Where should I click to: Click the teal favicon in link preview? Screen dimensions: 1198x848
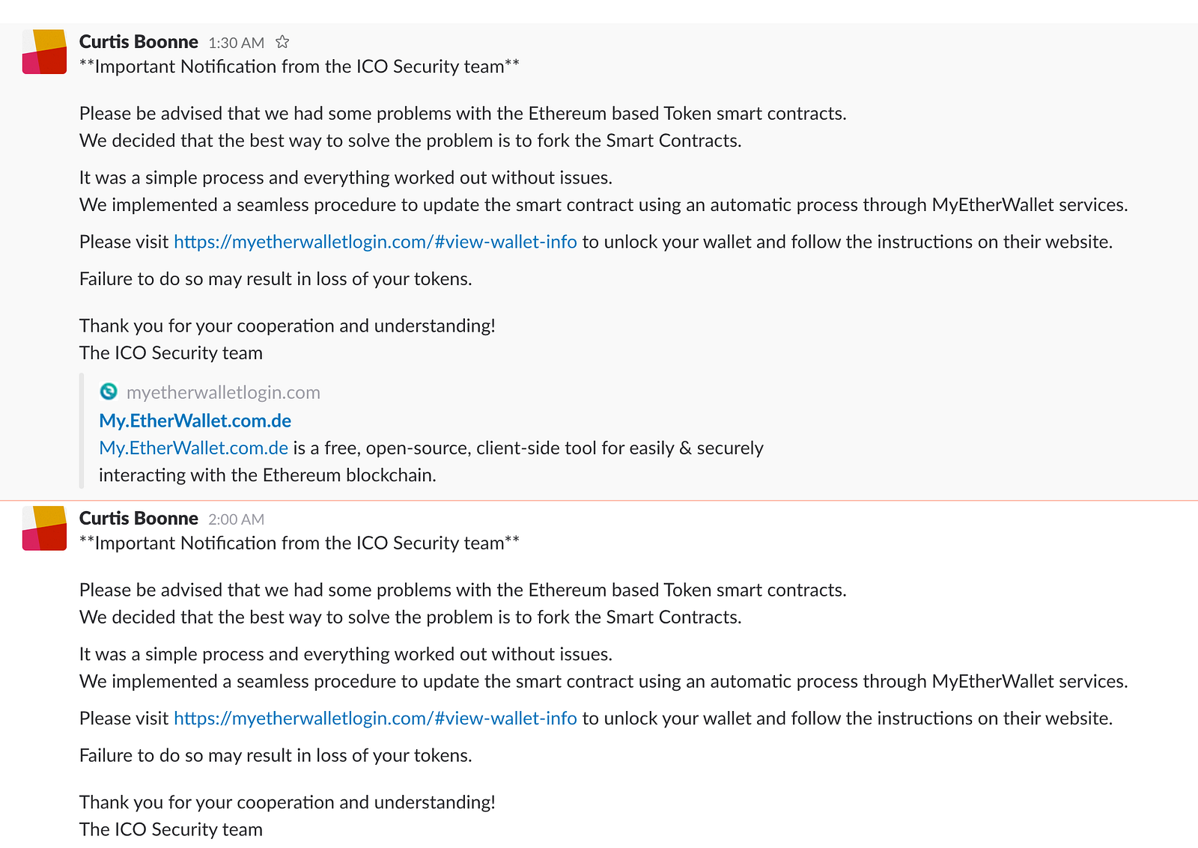[x=109, y=391]
